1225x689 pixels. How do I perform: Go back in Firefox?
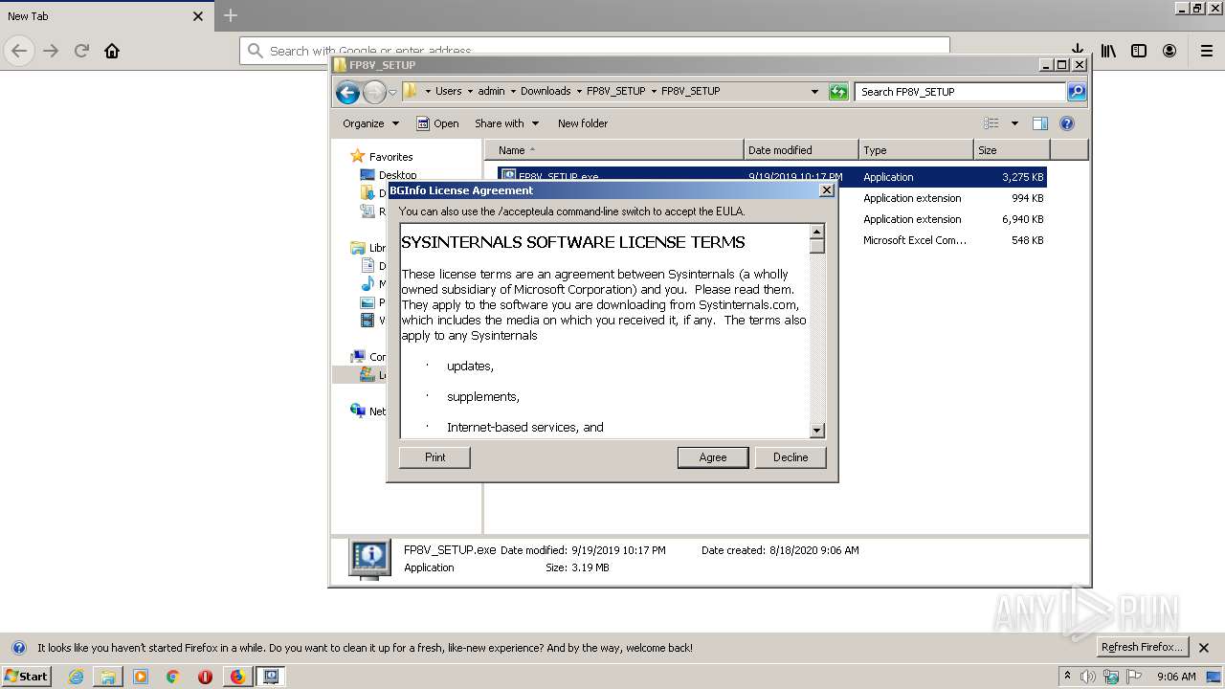click(x=19, y=51)
